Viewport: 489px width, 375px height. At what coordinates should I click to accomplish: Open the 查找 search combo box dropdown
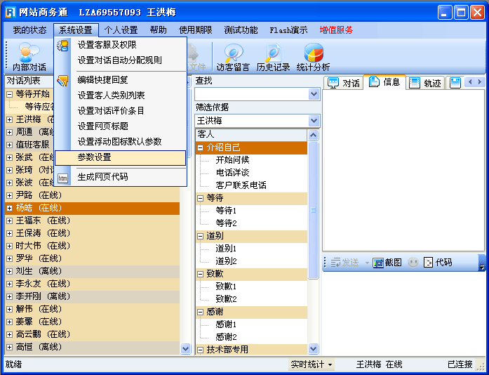click(314, 94)
